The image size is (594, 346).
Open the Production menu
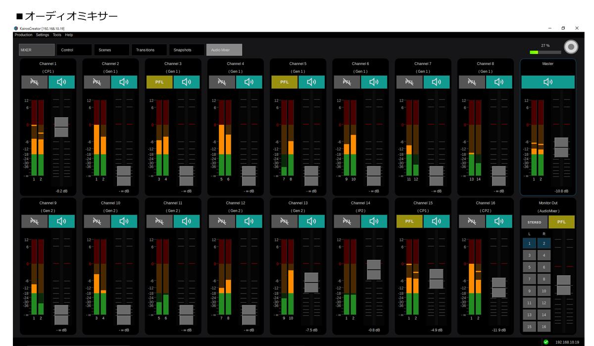click(23, 35)
